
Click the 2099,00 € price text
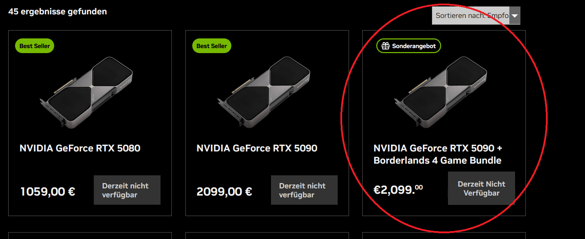pos(224,192)
